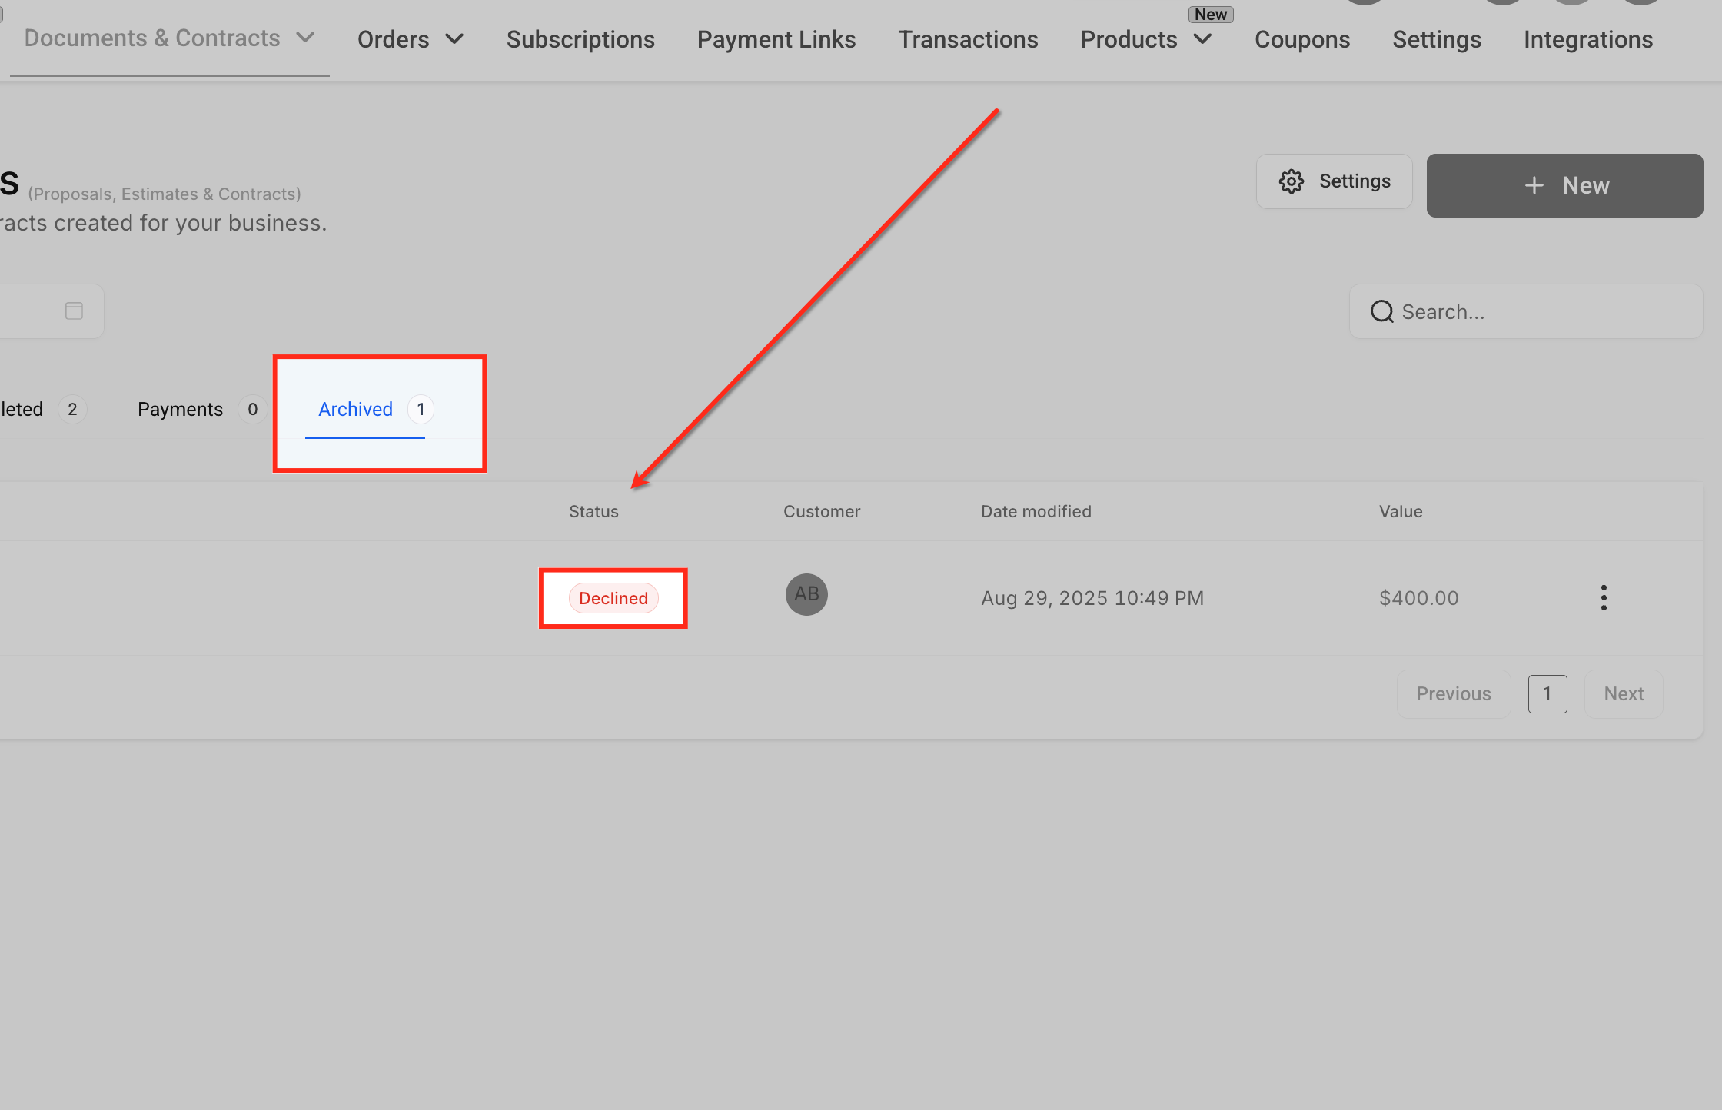The image size is (1722, 1110).
Task: Select page 1 in pagination
Action: [1547, 693]
